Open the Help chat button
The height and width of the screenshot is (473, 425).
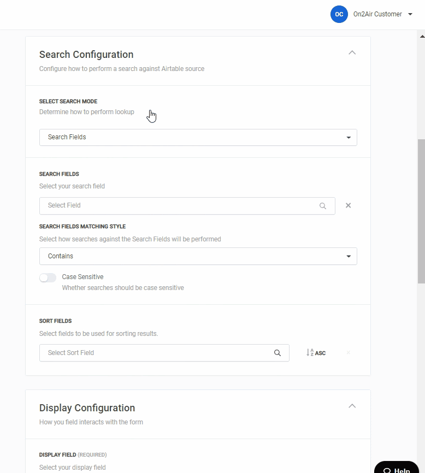[x=397, y=469]
